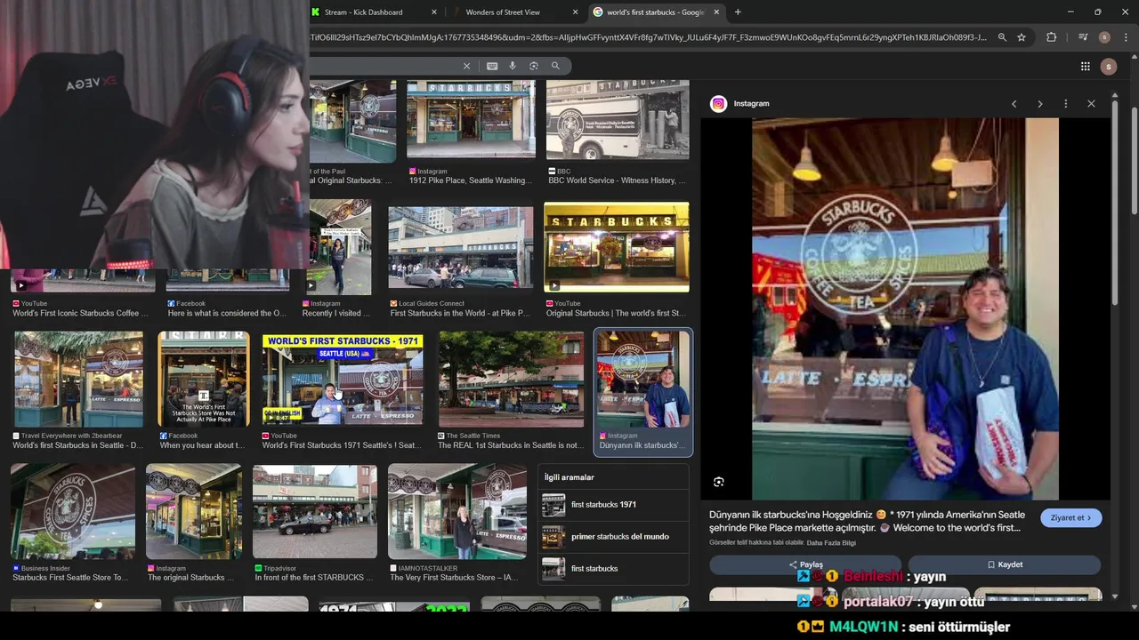Viewport: 1139px width, 640px height.
Task: Open IAMNOTASTALKER Very First Starbucks Store result
Action: pos(457,524)
